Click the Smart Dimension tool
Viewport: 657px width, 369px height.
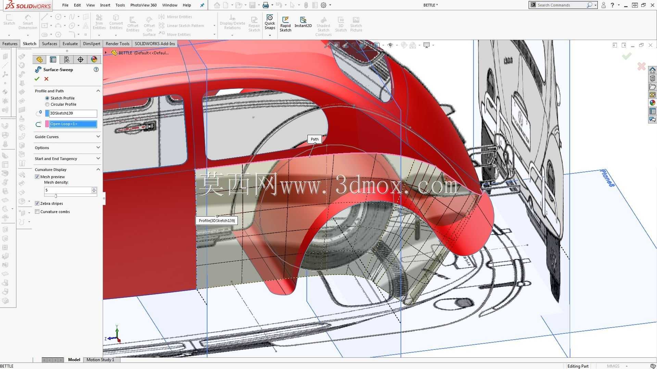coord(28,22)
